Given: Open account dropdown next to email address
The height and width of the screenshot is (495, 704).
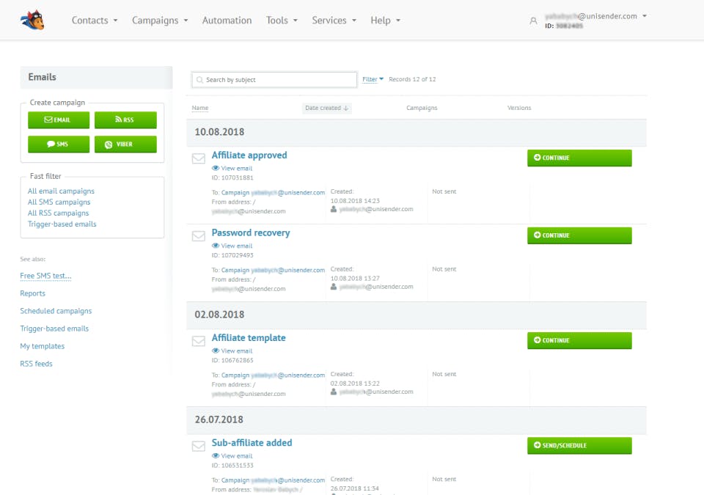Looking at the screenshot, I should pos(645,16).
